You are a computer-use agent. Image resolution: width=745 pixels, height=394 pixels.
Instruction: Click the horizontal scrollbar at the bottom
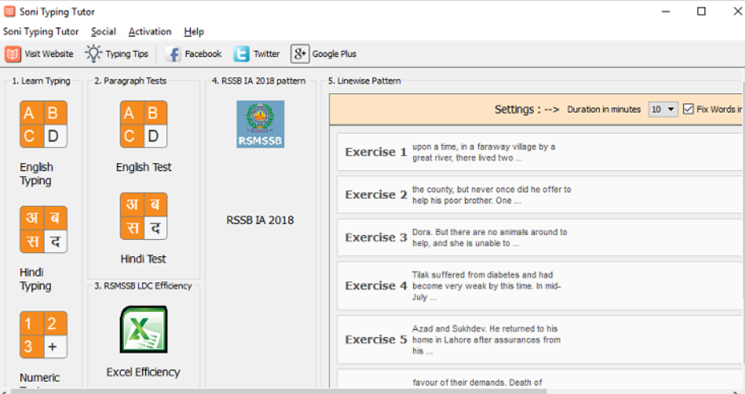coord(278,391)
